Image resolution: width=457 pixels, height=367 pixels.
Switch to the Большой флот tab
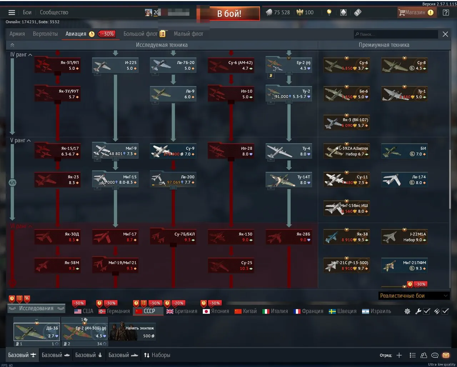point(140,34)
